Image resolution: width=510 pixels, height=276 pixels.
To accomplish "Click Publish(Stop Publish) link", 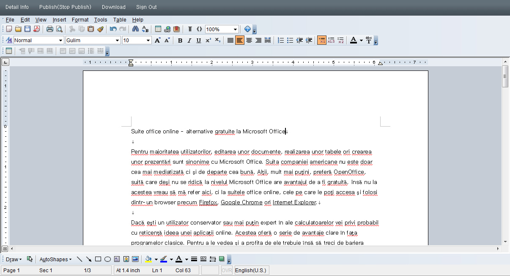I will tap(65, 7).
